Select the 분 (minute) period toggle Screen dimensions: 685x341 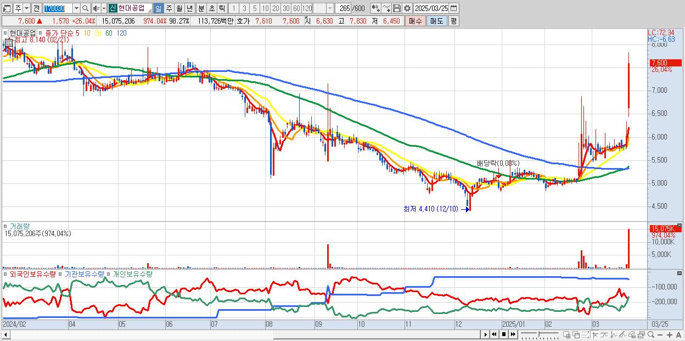[x=201, y=8]
